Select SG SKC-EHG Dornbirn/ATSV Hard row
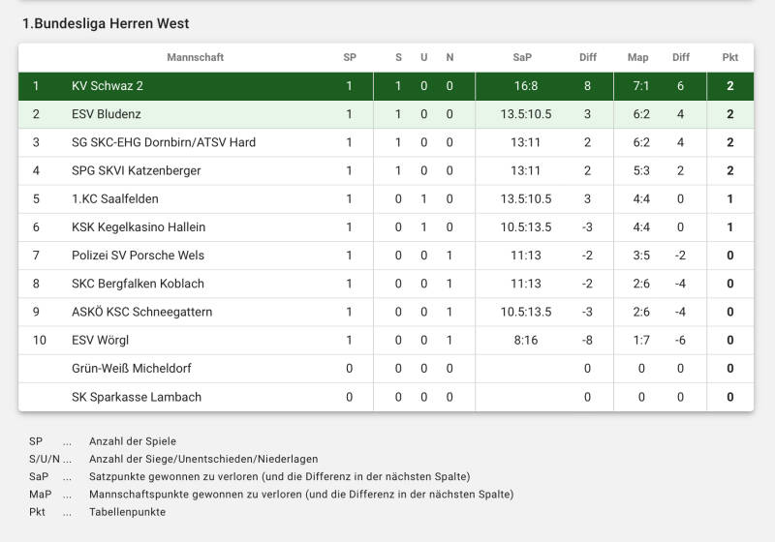775x542 pixels. click(x=164, y=142)
